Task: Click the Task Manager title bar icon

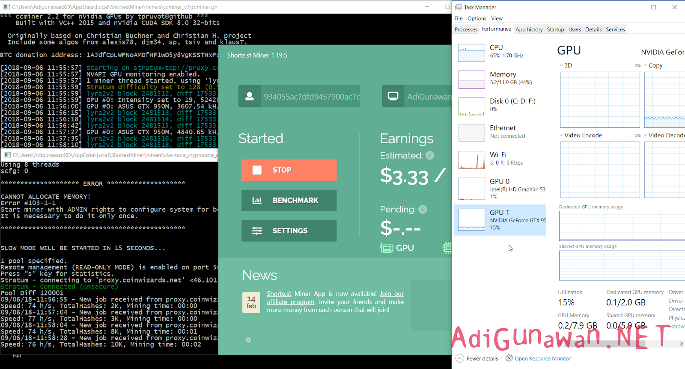Action: pyautogui.click(x=459, y=7)
